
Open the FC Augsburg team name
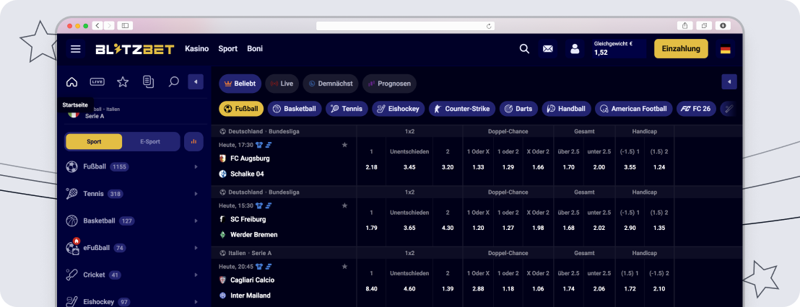(x=250, y=159)
